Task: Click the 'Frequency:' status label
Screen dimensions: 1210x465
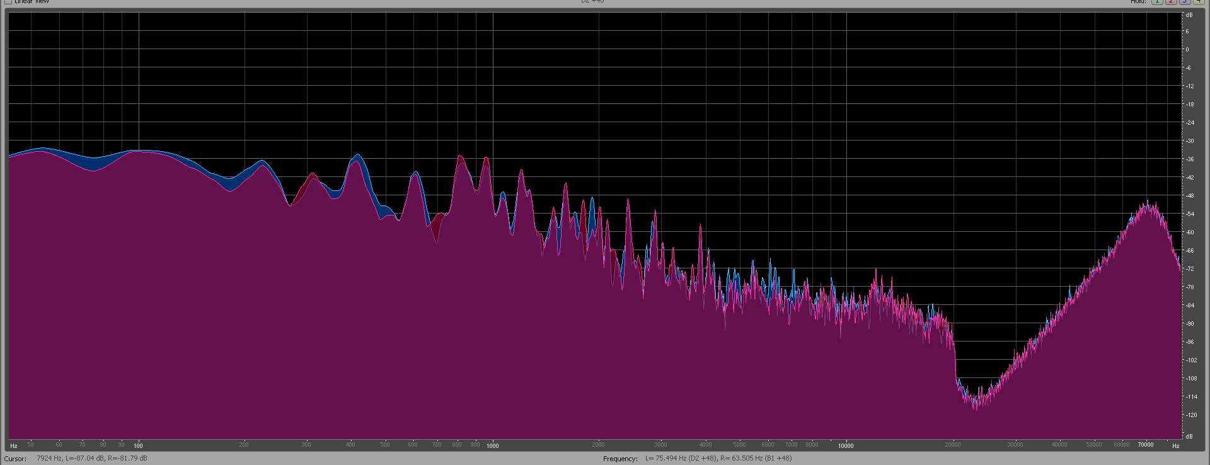Action: [620, 459]
